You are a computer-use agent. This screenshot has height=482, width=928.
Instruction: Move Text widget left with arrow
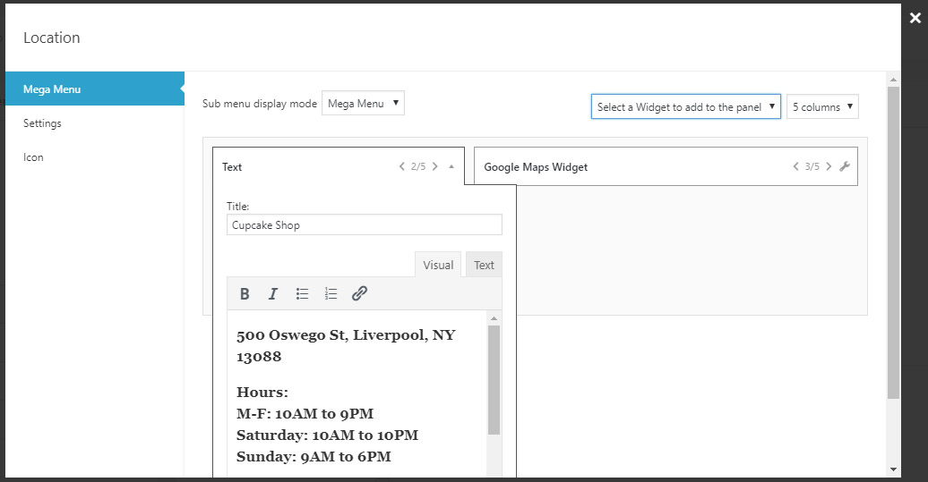[x=402, y=166]
